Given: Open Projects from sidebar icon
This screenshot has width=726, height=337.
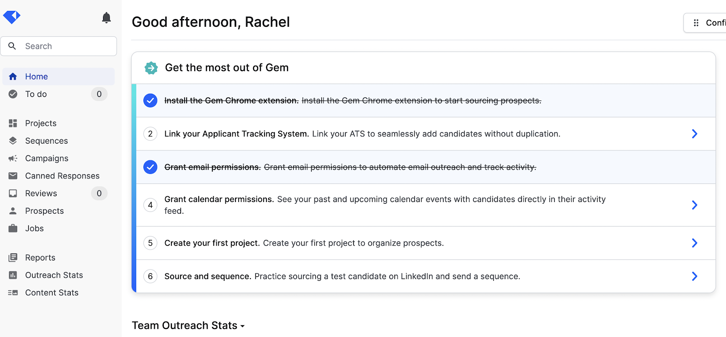Looking at the screenshot, I should coord(13,123).
